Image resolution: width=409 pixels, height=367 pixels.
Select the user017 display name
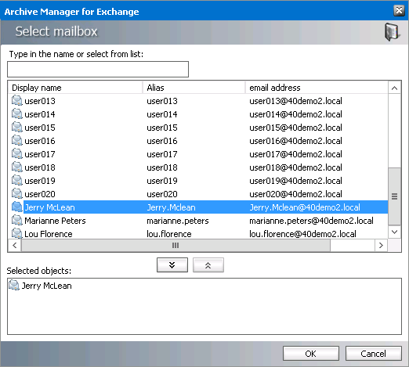pyautogui.click(x=40, y=154)
